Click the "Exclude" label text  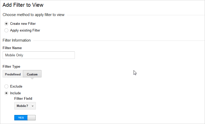pyautogui.click(x=16, y=87)
